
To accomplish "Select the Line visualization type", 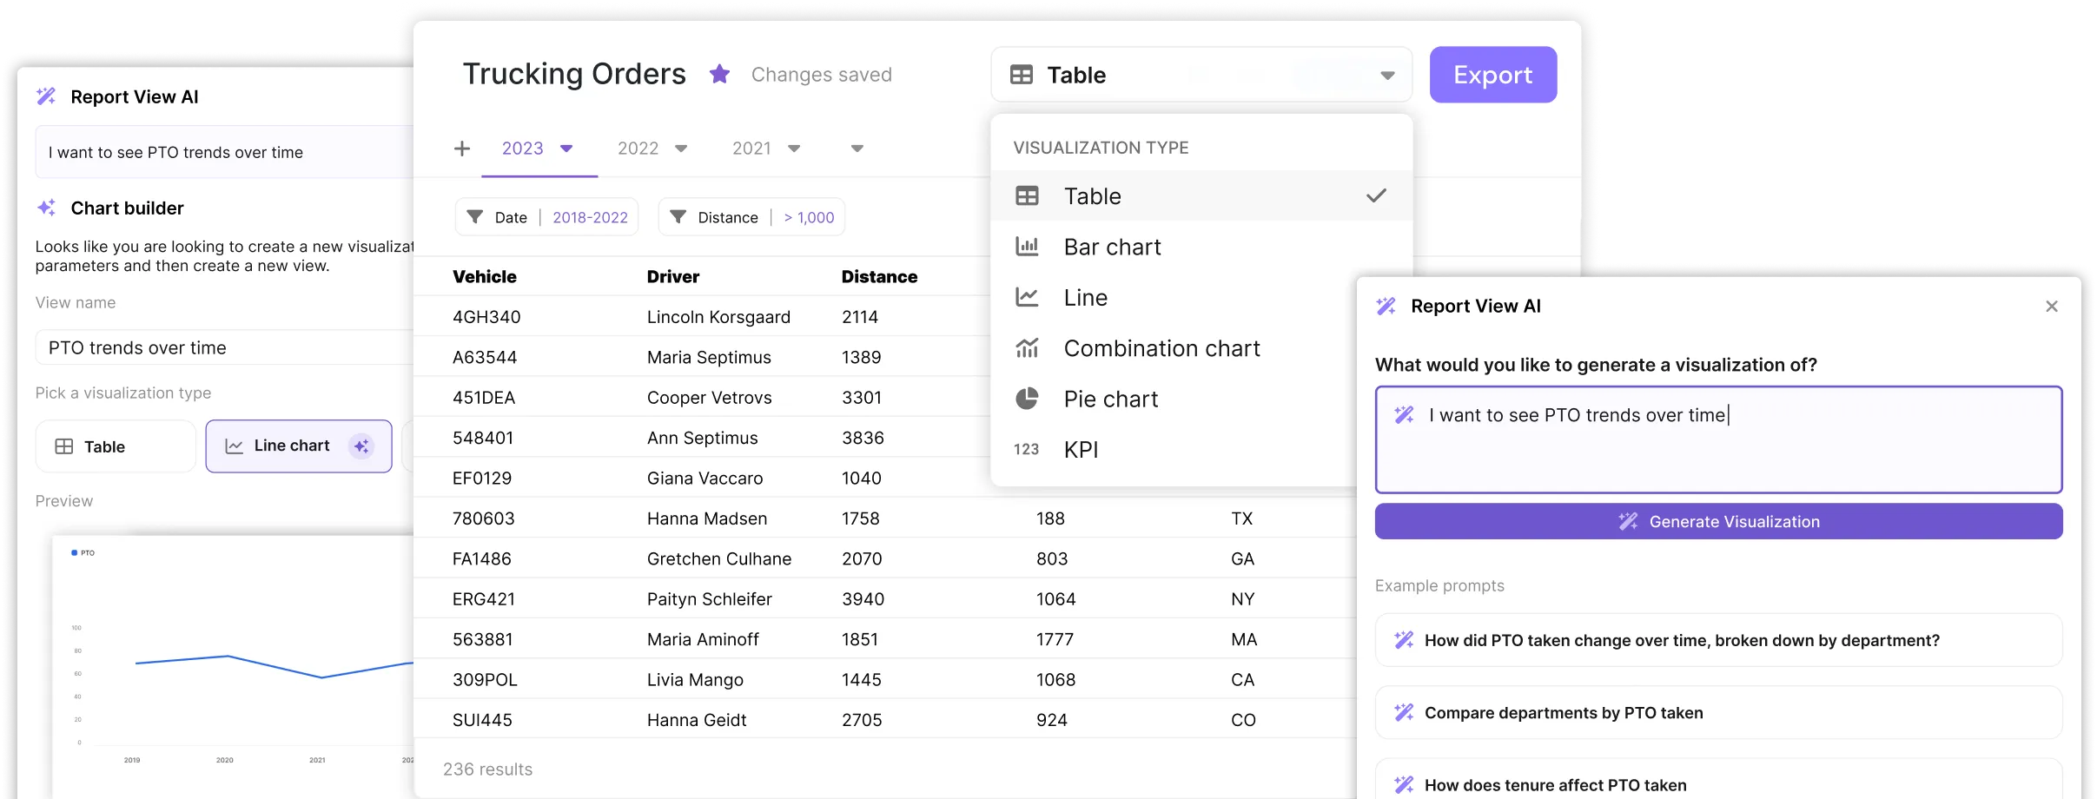I will 1084,297.
